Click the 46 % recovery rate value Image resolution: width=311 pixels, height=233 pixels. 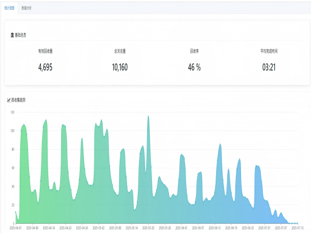[194, 67]
